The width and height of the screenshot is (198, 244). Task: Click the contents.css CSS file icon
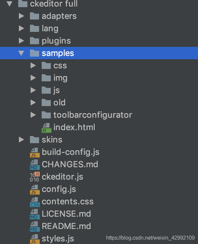click(35, 202)
